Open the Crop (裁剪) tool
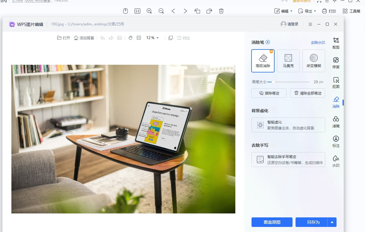Viewport: 365px width, 232px height. coord(336,43)
